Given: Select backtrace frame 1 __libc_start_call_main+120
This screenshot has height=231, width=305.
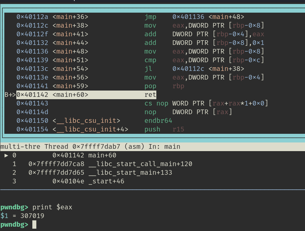Looking at the screenshot, I should [102, 164].
